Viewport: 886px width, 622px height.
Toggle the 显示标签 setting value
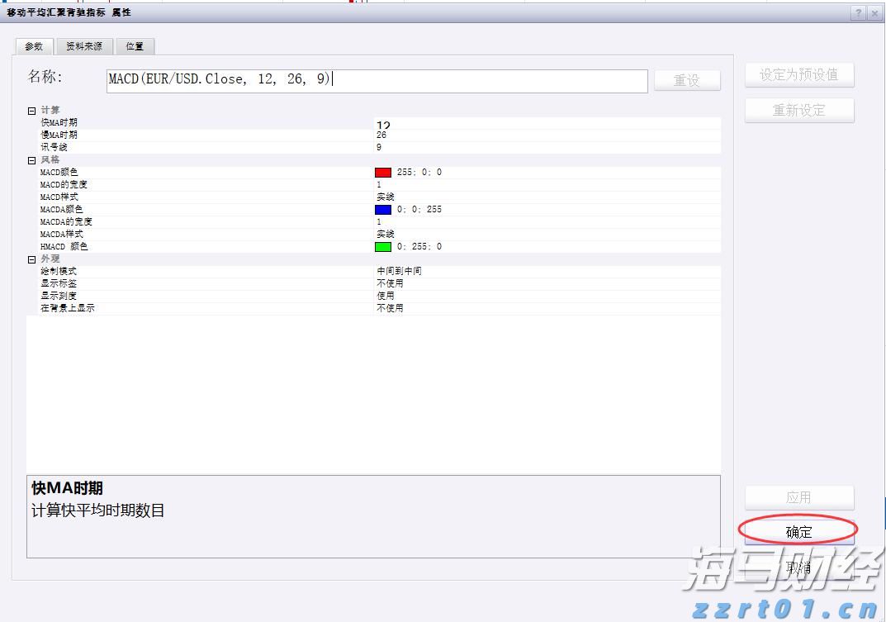pos(390,283)
